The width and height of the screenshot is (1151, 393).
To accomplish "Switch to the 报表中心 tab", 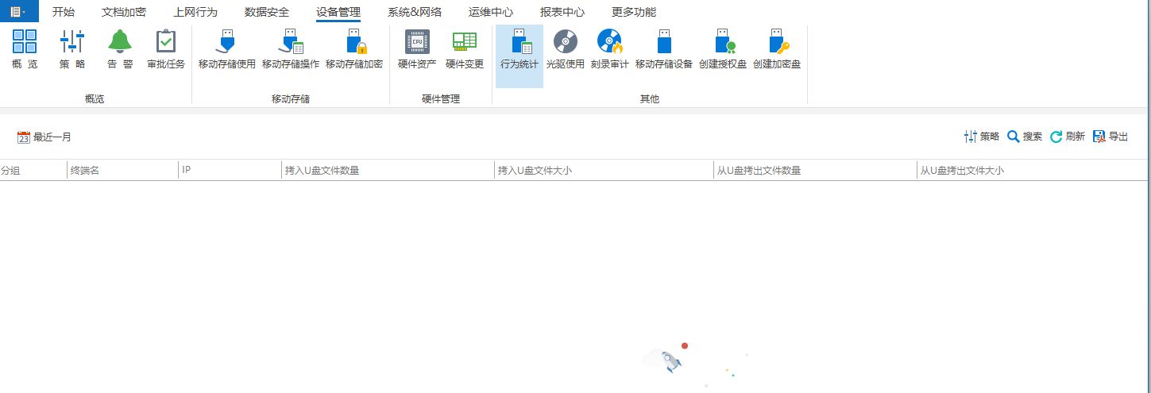I will point(562,12).
